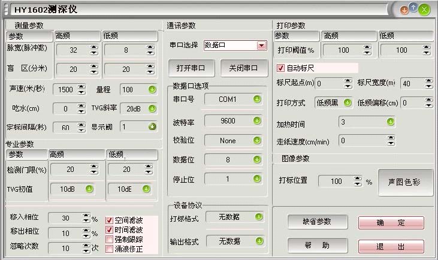Open the 校验位 None dropdown
Image resolution: width=438 pixels, height=260 pixels.
257,140
